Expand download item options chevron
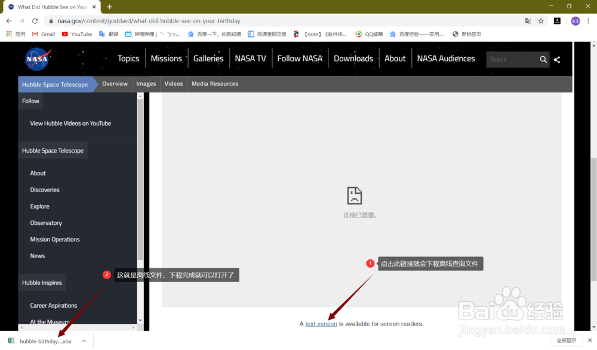The height and width of the screenshot is (350, 597). pyautogui.click(x=84, y=341)
